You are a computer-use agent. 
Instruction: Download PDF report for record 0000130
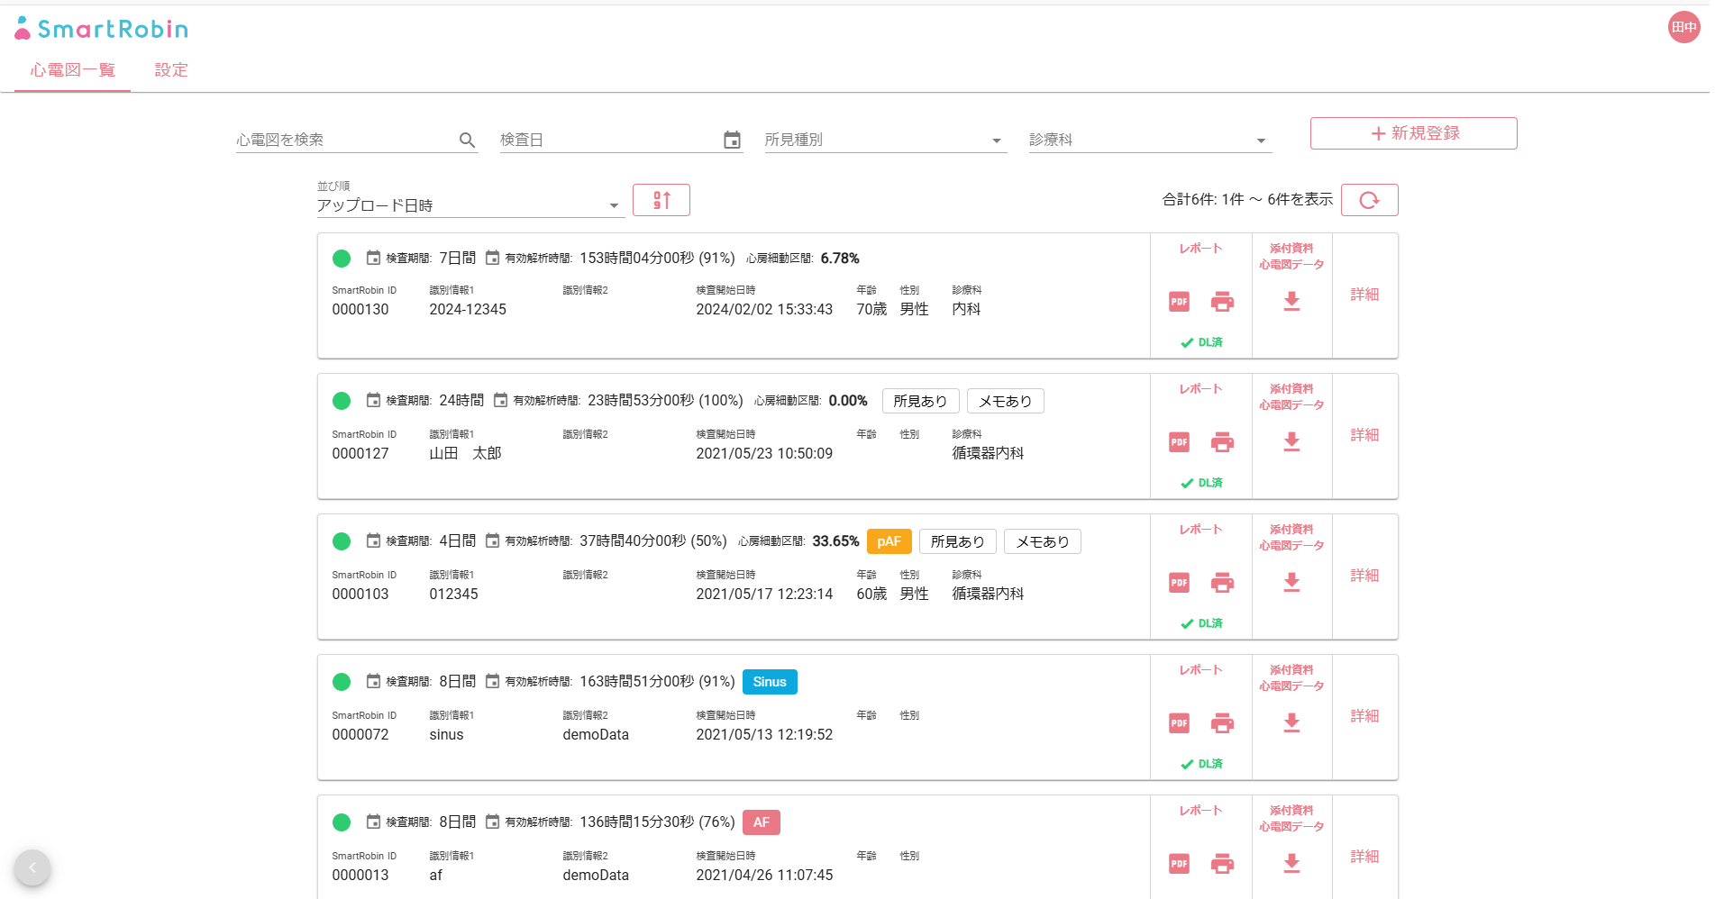coord(1179,302)
